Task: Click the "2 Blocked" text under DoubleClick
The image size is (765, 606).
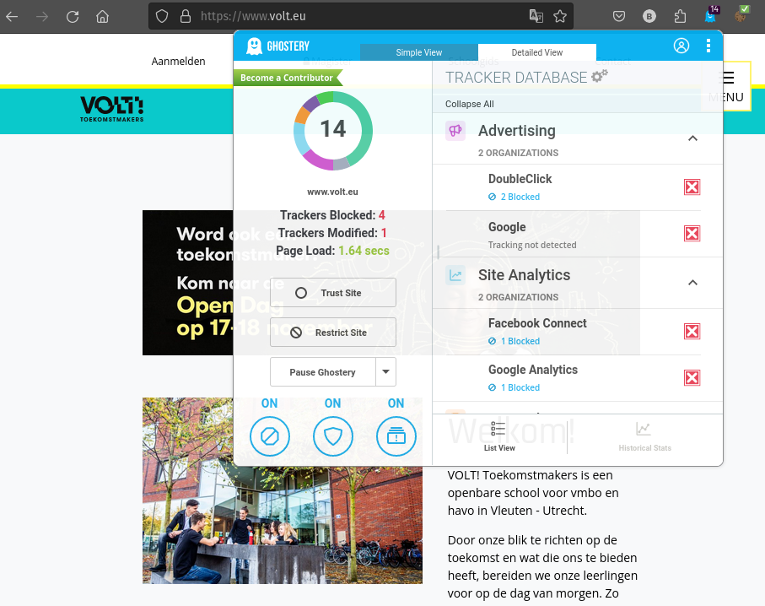Action: [520, 197]
